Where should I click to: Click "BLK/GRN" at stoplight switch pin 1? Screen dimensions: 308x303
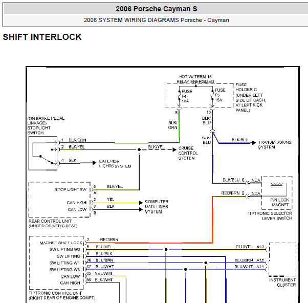tap(77, 140)
